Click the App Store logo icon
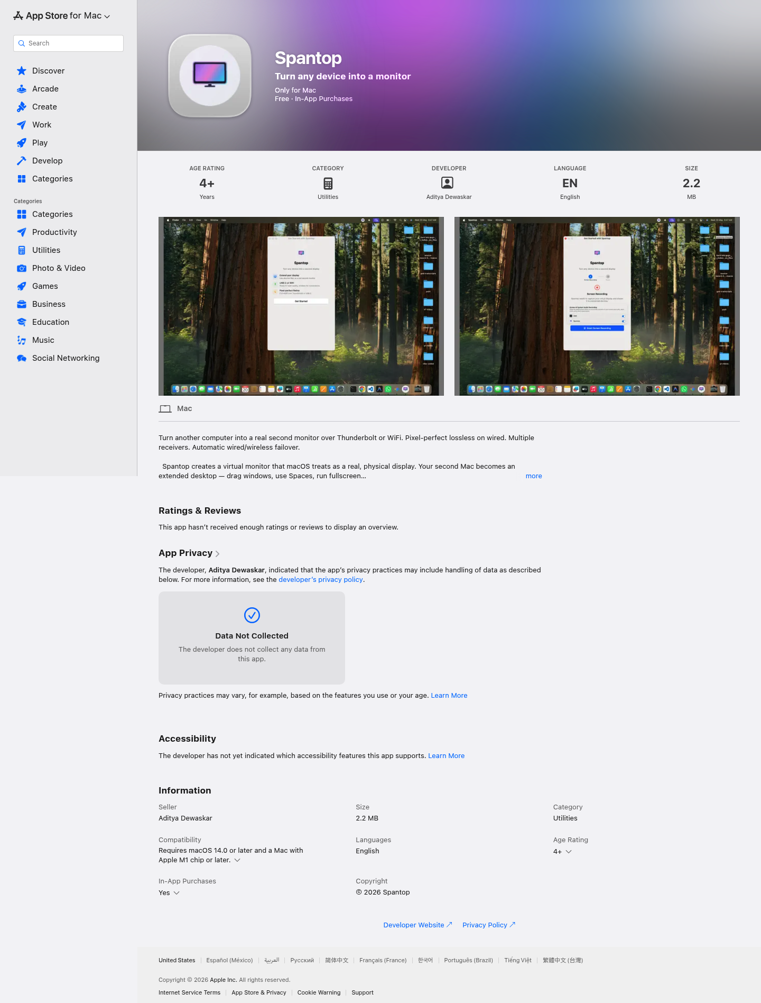761x1003 pixels. (18, 16)
